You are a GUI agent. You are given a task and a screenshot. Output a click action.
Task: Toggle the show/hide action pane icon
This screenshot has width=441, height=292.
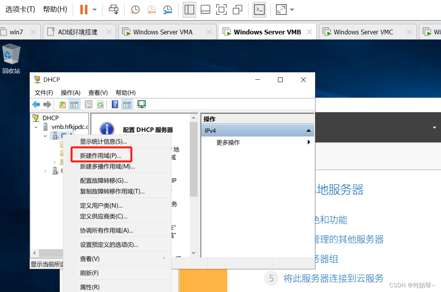click(127, 105)
